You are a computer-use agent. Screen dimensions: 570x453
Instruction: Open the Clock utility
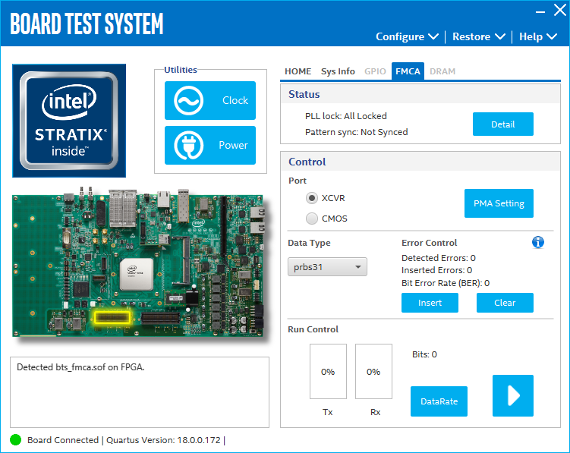[x=210, y=100]
